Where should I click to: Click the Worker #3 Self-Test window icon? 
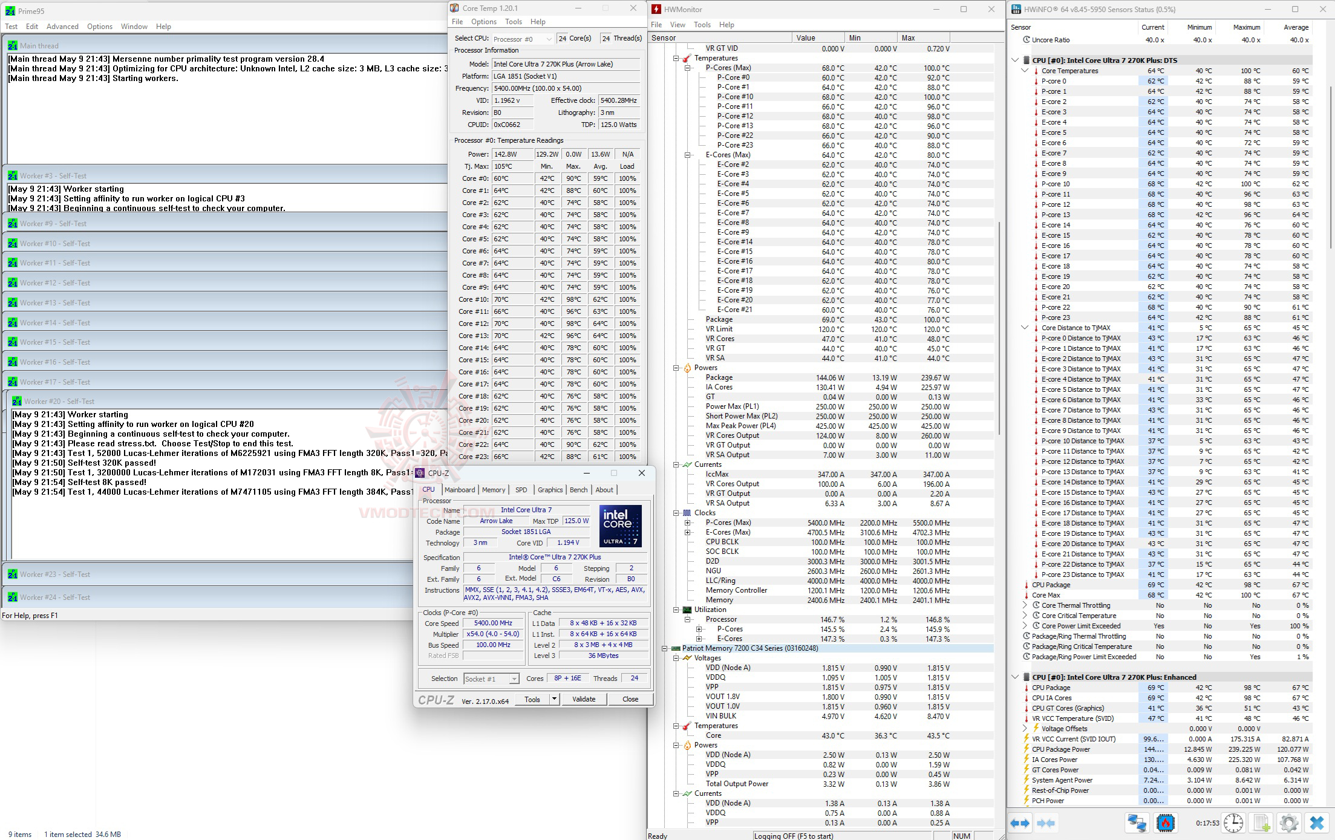coord(13,175)
